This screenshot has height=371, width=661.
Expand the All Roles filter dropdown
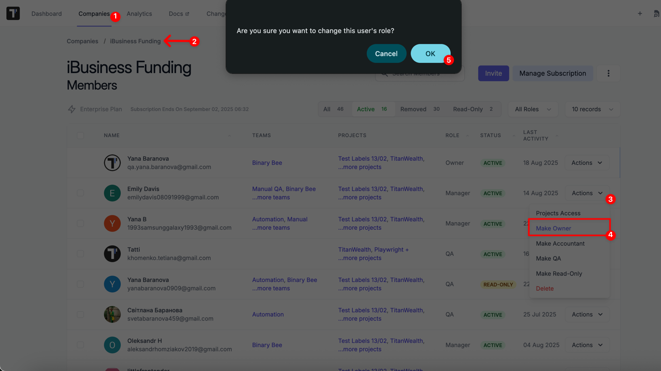point(533,109)
